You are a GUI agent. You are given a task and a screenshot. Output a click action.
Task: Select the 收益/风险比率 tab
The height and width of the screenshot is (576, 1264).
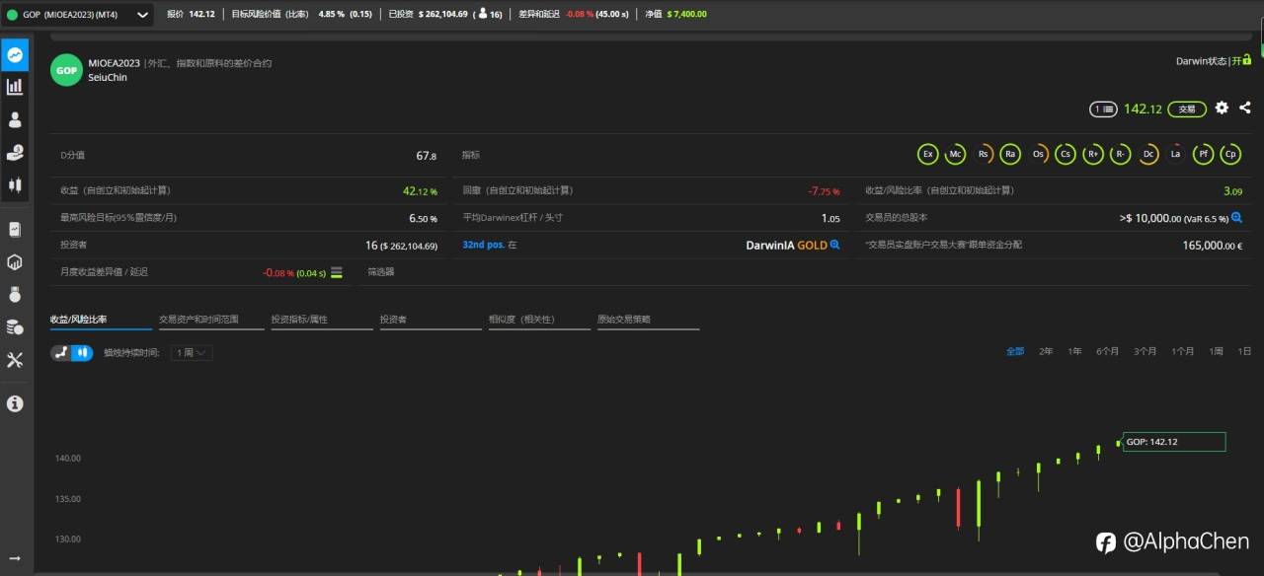102,321
